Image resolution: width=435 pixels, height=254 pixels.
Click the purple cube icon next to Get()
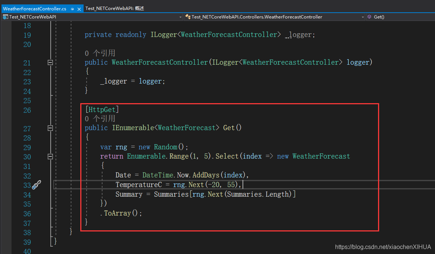click(369, 17)
